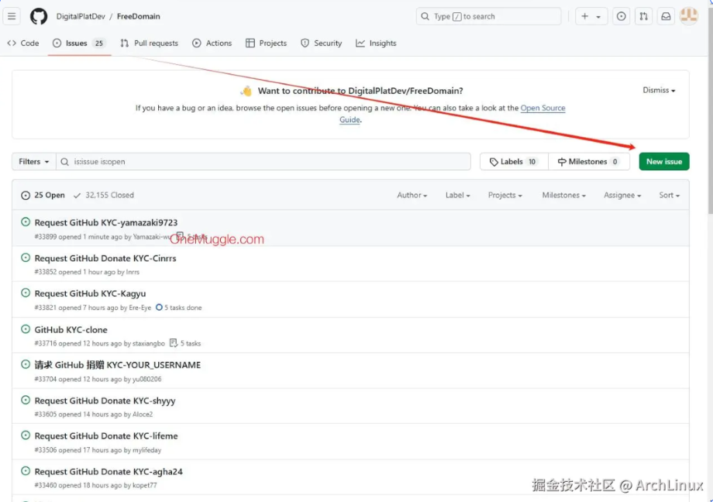
Task: Click the open-issue icon beside KYC-Kagyu
Action: click(26, 293)
